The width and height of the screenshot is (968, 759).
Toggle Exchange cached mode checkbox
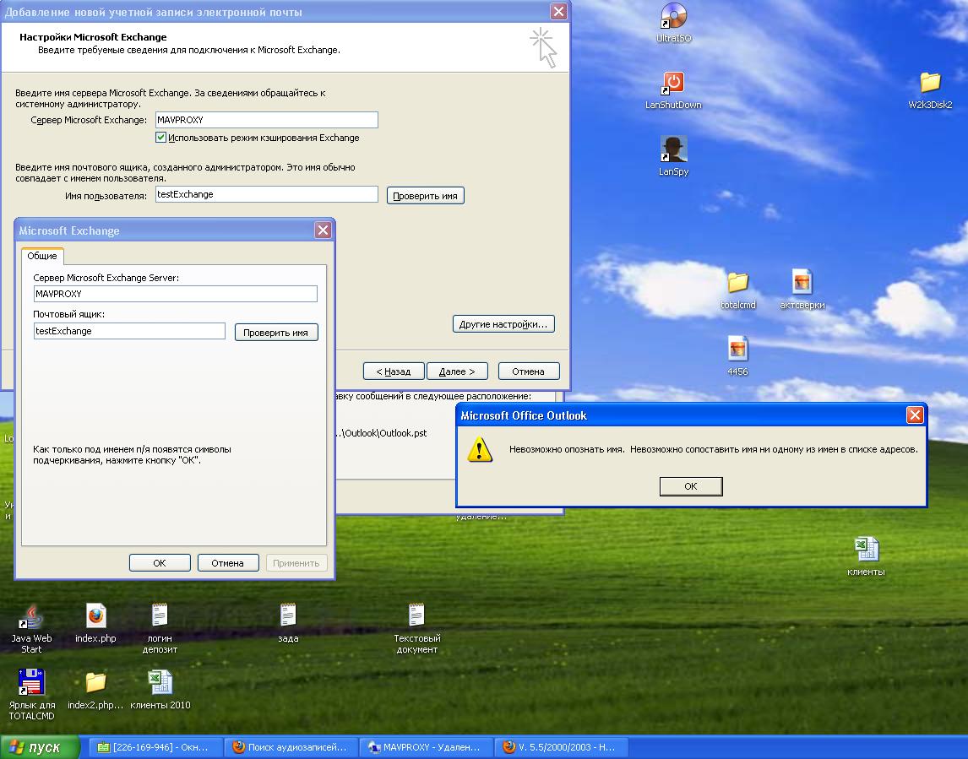tap(161, 138)
